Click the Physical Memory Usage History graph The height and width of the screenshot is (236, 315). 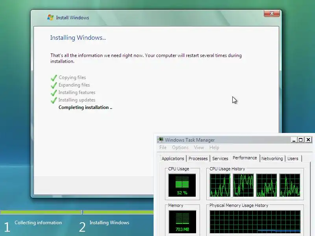255,222
